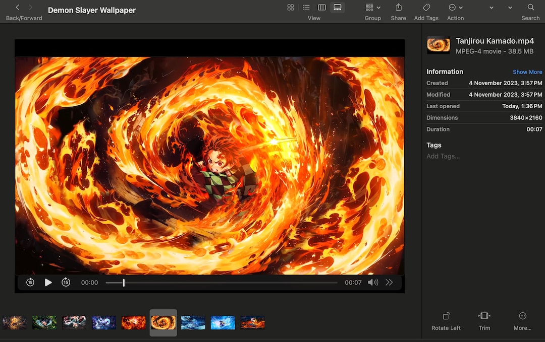Click the Add Tags icon
545x342 pixels.
click(x=426, y=8)
